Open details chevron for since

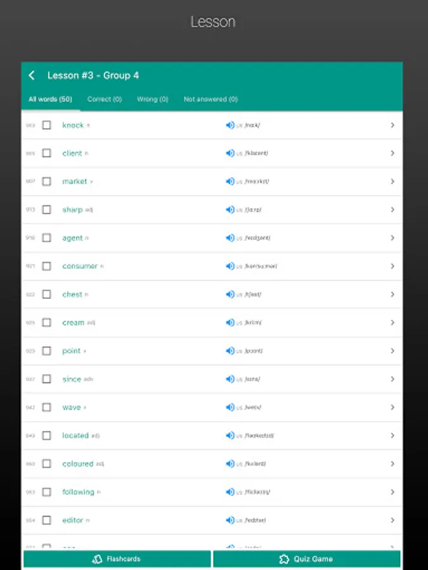tap(392, 379)
